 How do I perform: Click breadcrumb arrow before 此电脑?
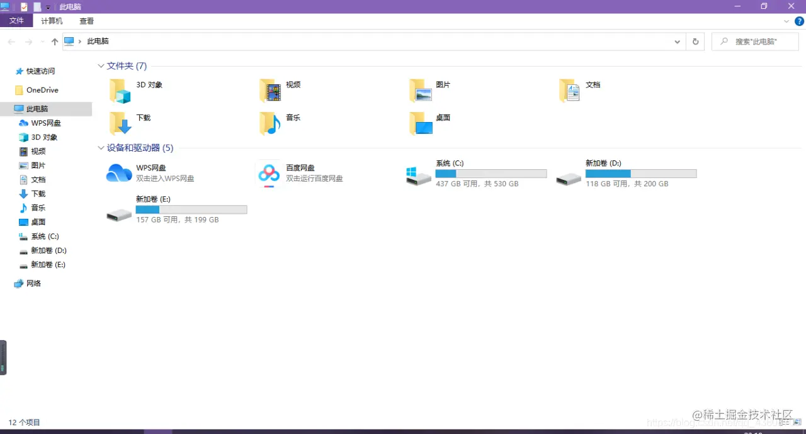click(80, 42)
